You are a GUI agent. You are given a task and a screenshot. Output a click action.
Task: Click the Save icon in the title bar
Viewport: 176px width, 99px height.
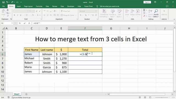[4, 2]
